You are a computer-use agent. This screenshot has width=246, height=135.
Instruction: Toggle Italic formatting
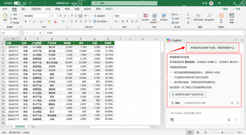pos(30,21)
